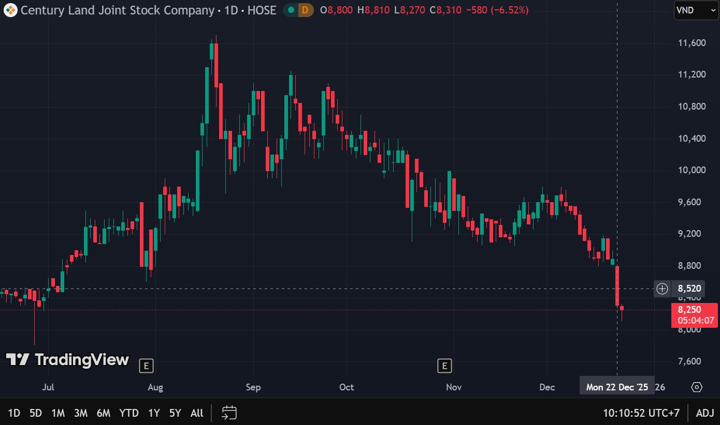Click the plus icon at price 8,520
This screenshot has width=720, height=425.
[662, 289]
